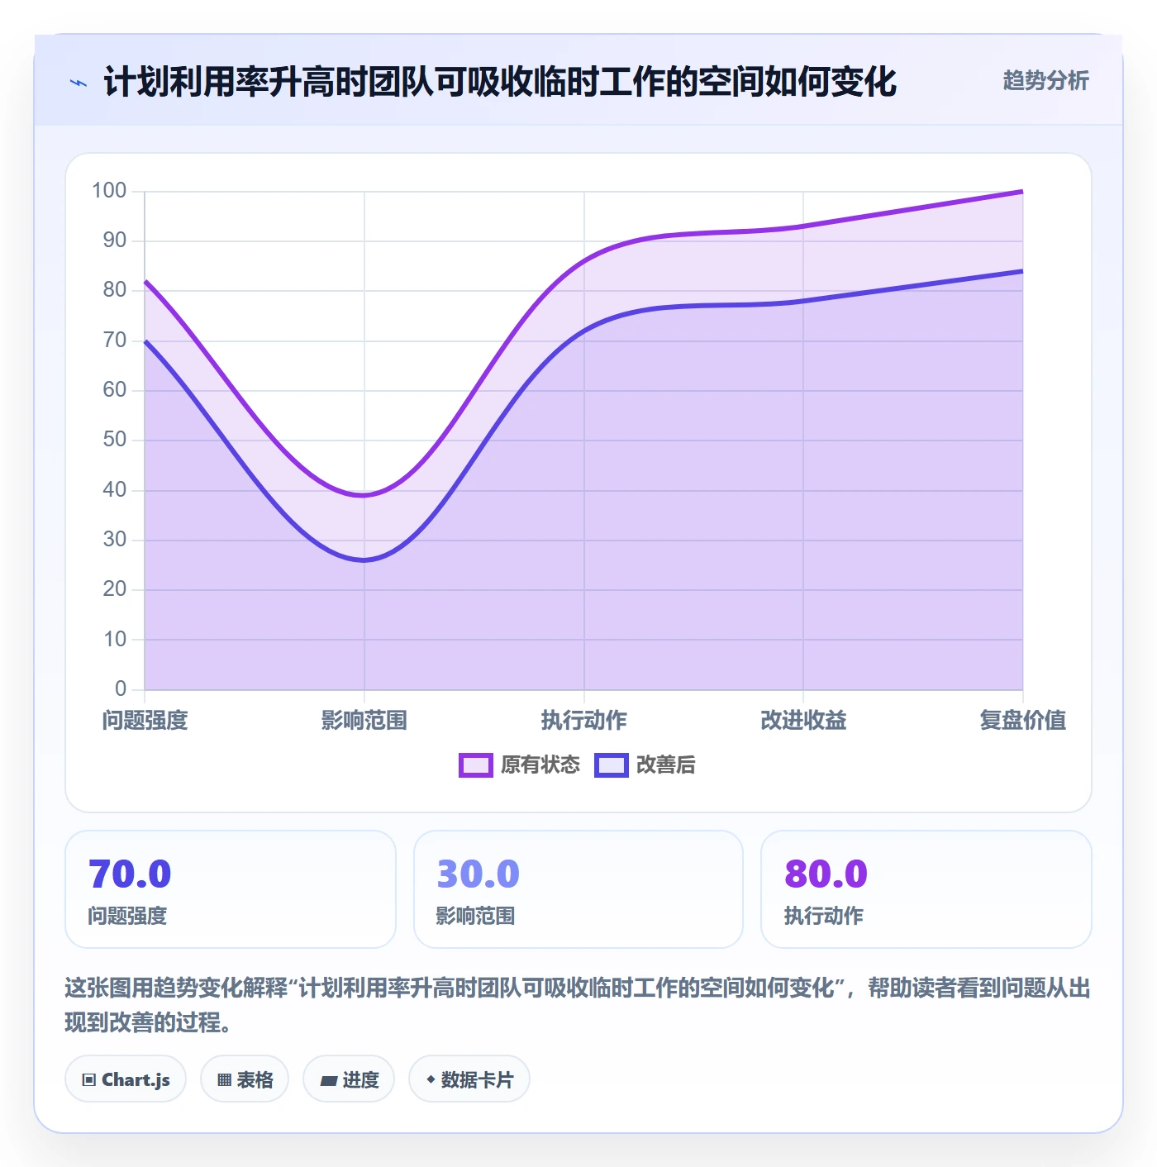Click the 影响范围 x-axis label
Screen dimensions: 1157x1167
coord(364,721)
